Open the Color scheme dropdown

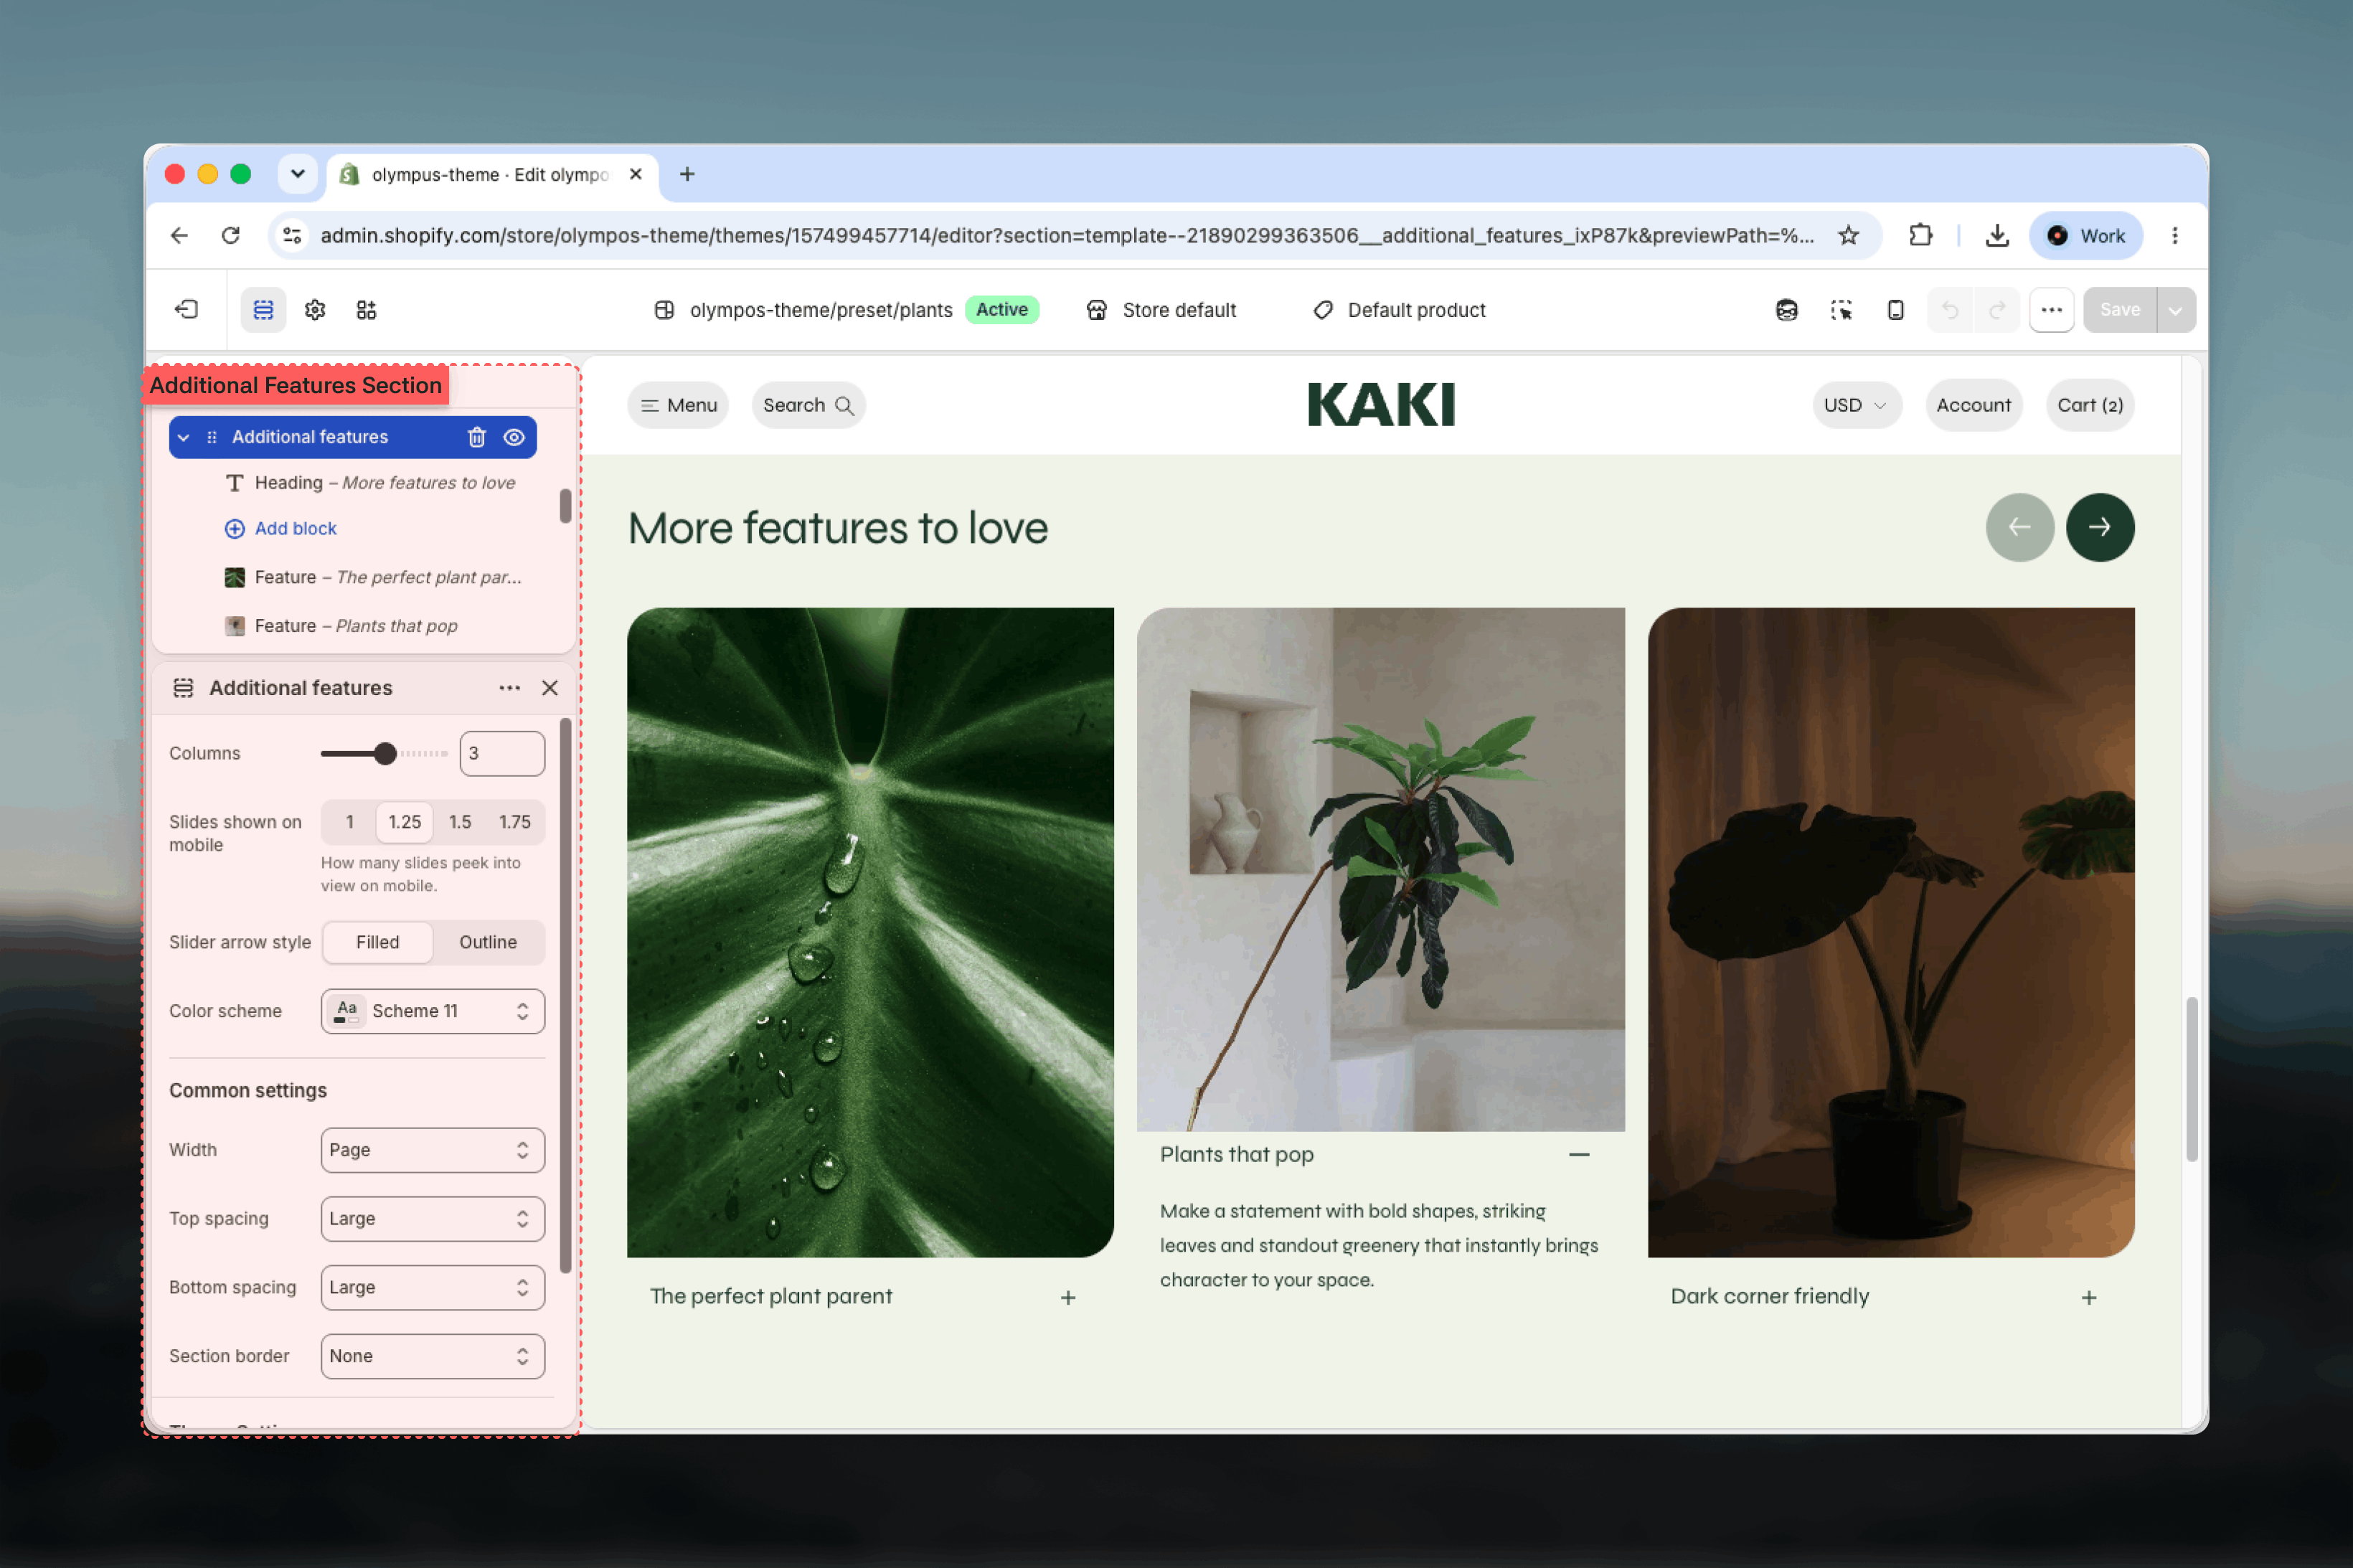tap(433, 1011)
